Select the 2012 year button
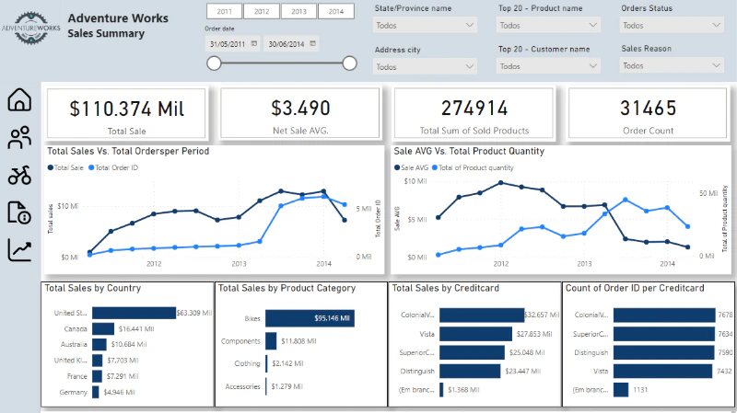The width and height of the screenshot is (737, 413). tap(262, 11)
